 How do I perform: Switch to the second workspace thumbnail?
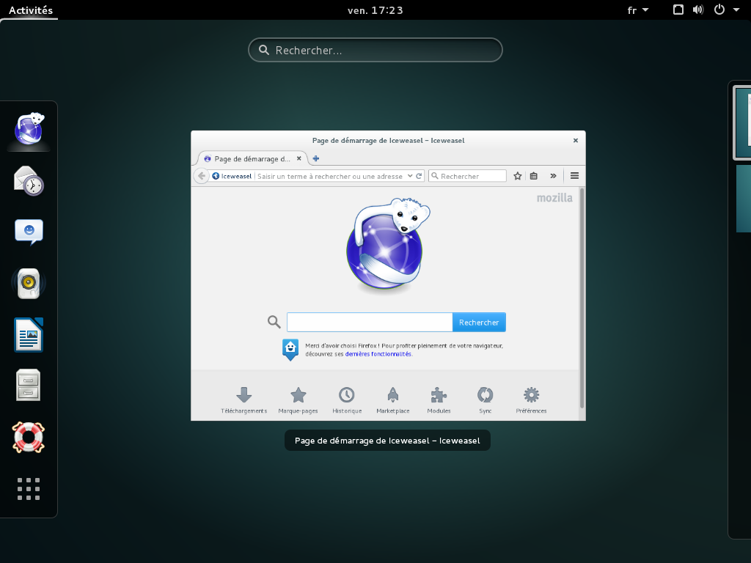point(743,199)
